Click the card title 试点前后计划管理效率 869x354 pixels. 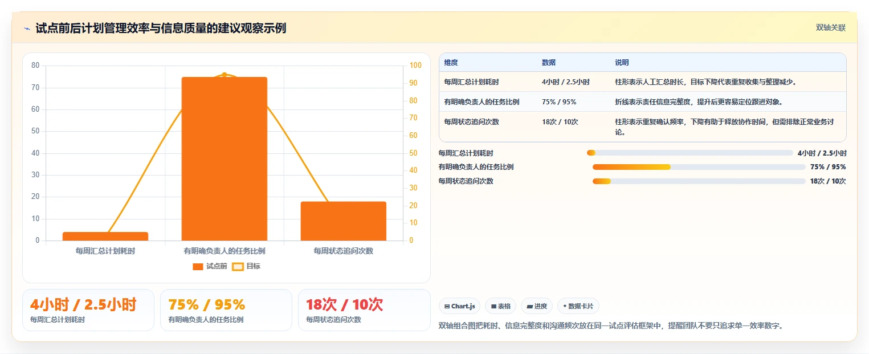click(x=161, y=28)
